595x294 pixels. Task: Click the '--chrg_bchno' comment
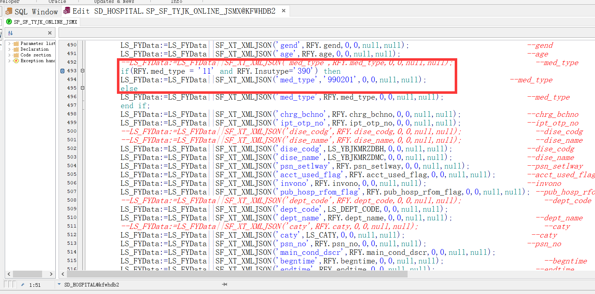[553, 114]
